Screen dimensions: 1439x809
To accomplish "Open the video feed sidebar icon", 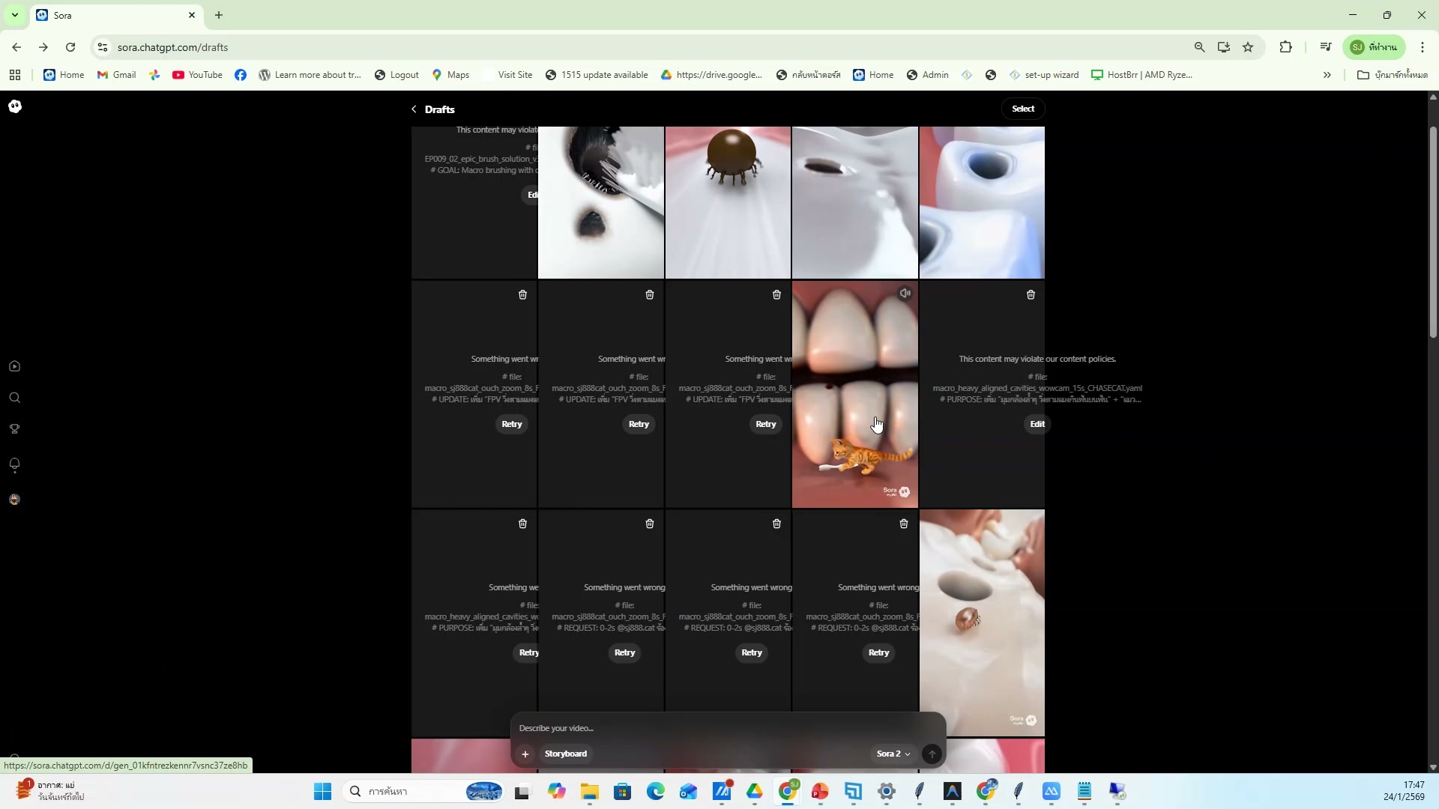I will click(x=14, y=366).
